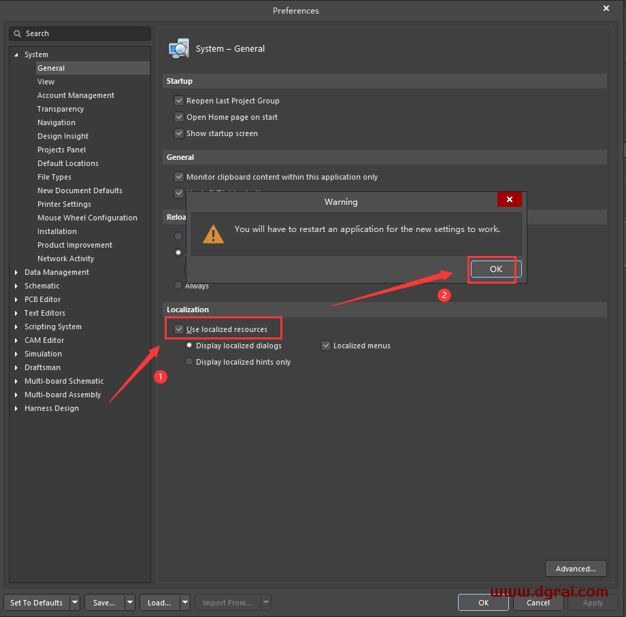Collapse the System tree node
Image resolution: width=626 pixels, height=617 pixels.
[x=16, y=54]
